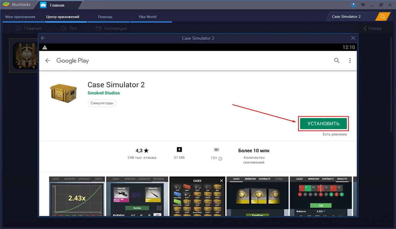Click the Назад back button

pos(372,28)
